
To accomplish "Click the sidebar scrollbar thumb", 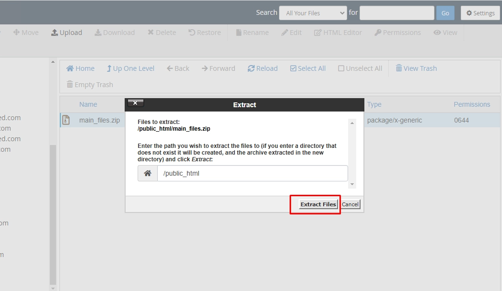I will pyautogui.click(x=53, y=214).
